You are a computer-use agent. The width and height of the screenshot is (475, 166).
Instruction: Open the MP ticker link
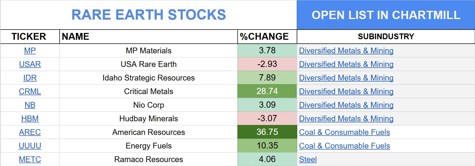[x=30, y=50]
